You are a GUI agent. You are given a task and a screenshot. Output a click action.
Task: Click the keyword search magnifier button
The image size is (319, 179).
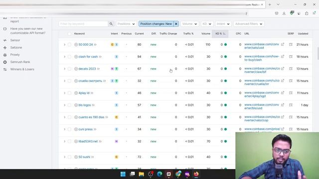111,24
